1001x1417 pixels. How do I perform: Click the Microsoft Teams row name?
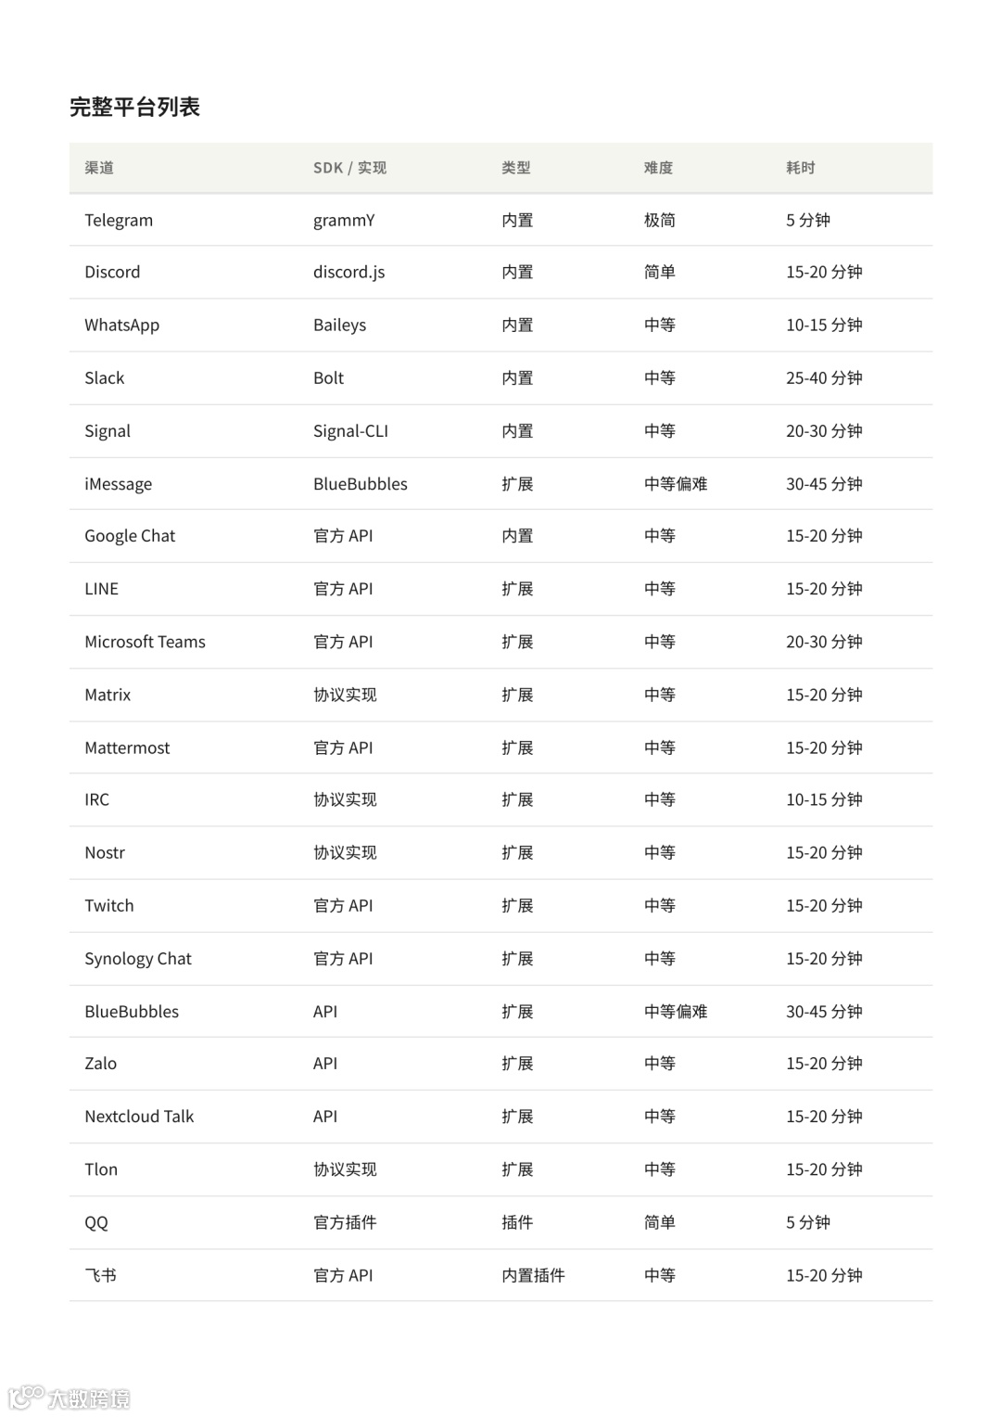coord(145,642)
